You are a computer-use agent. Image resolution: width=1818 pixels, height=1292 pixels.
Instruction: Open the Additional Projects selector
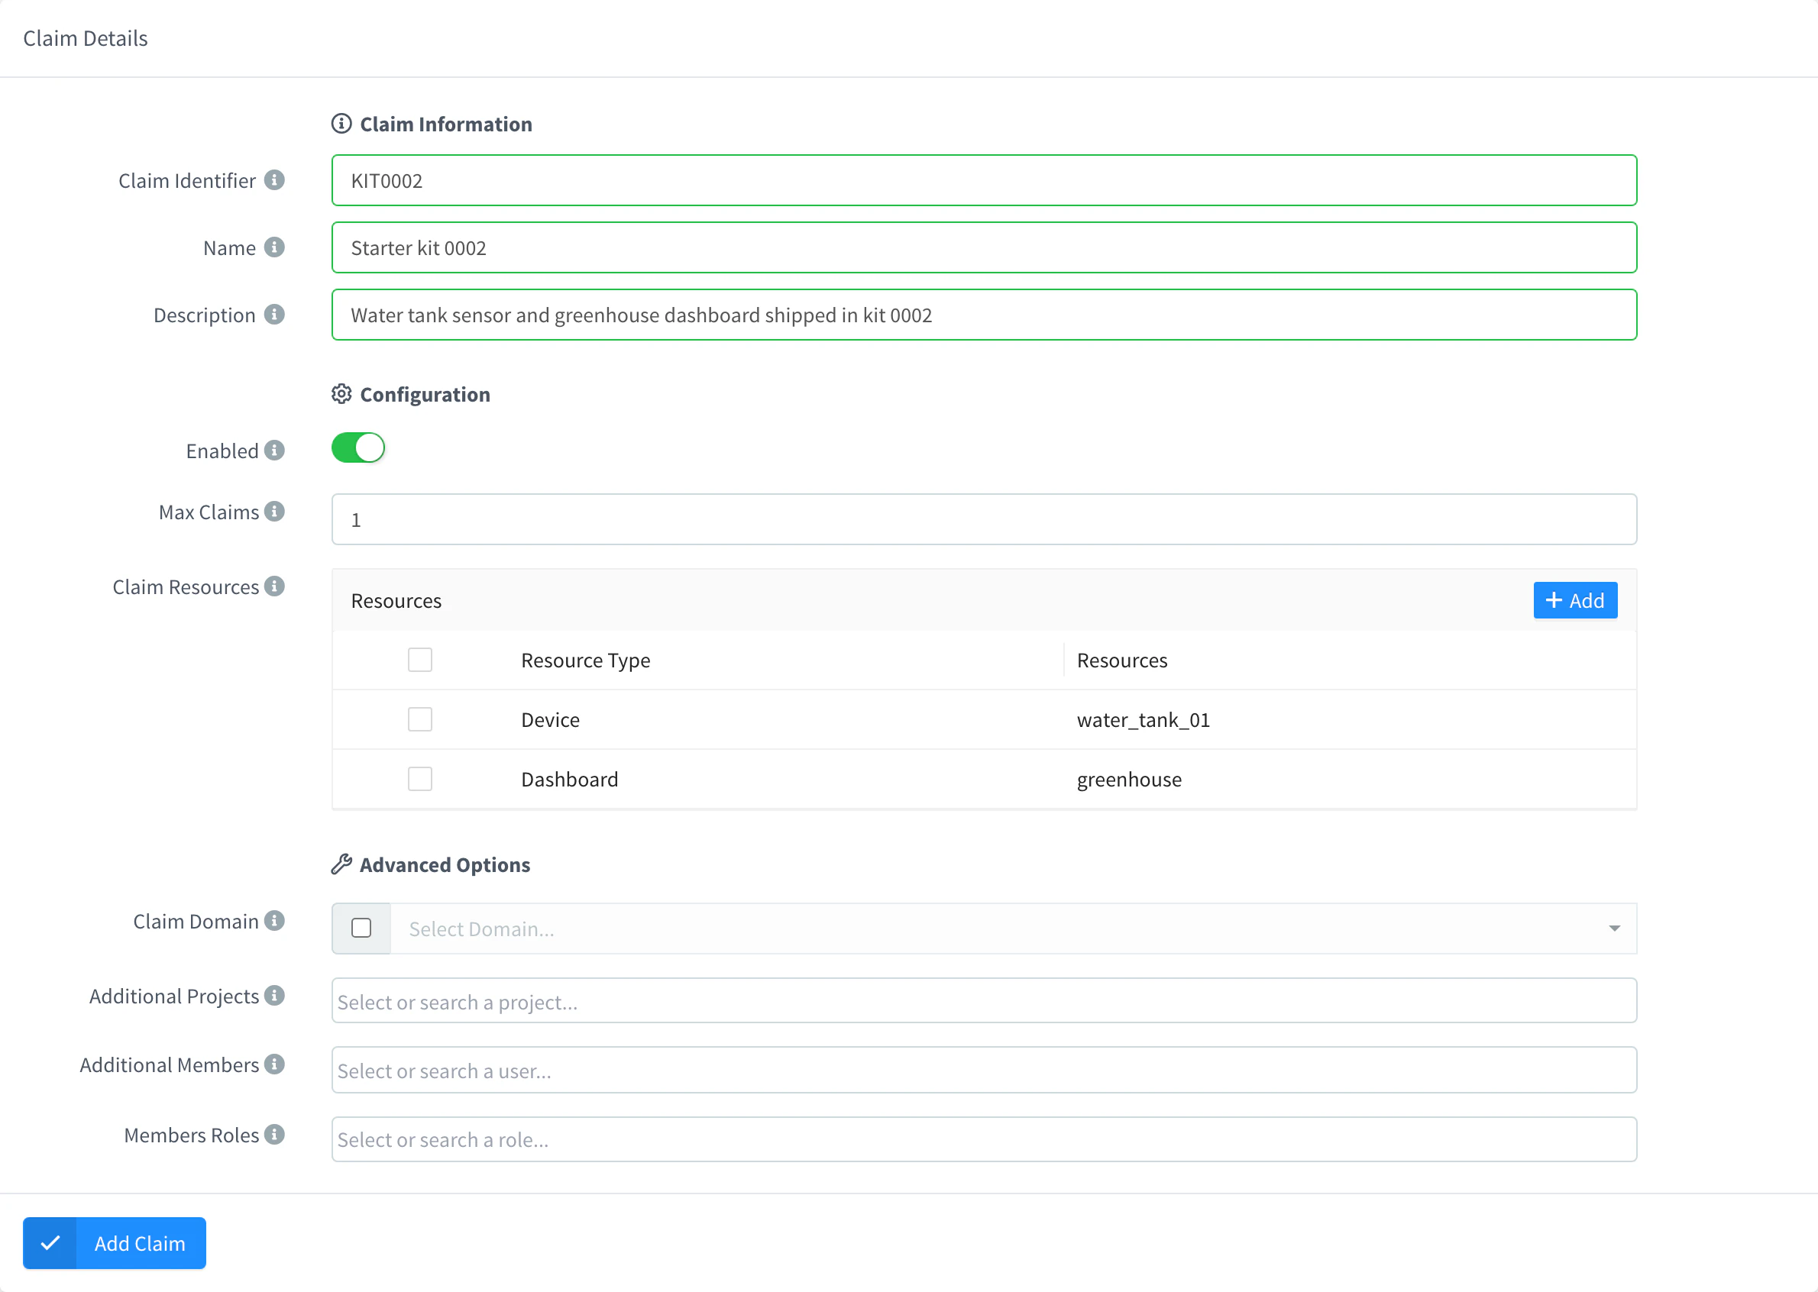click(x=984, y=1001)
